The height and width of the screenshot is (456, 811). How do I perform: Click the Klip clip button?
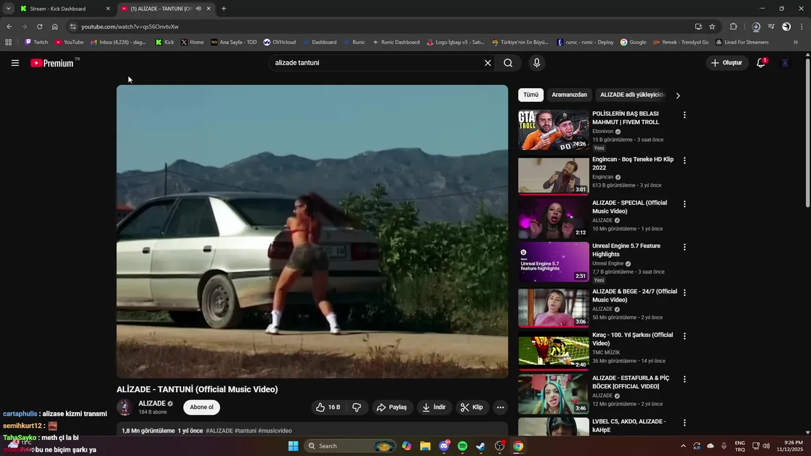[x=471, y=407]
